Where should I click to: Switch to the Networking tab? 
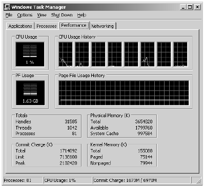coord(103,26)
